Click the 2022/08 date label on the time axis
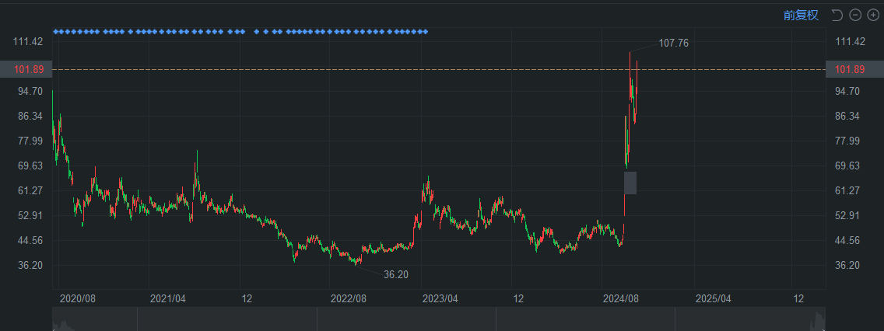This screenshot has height=331, width=884. 348,298
